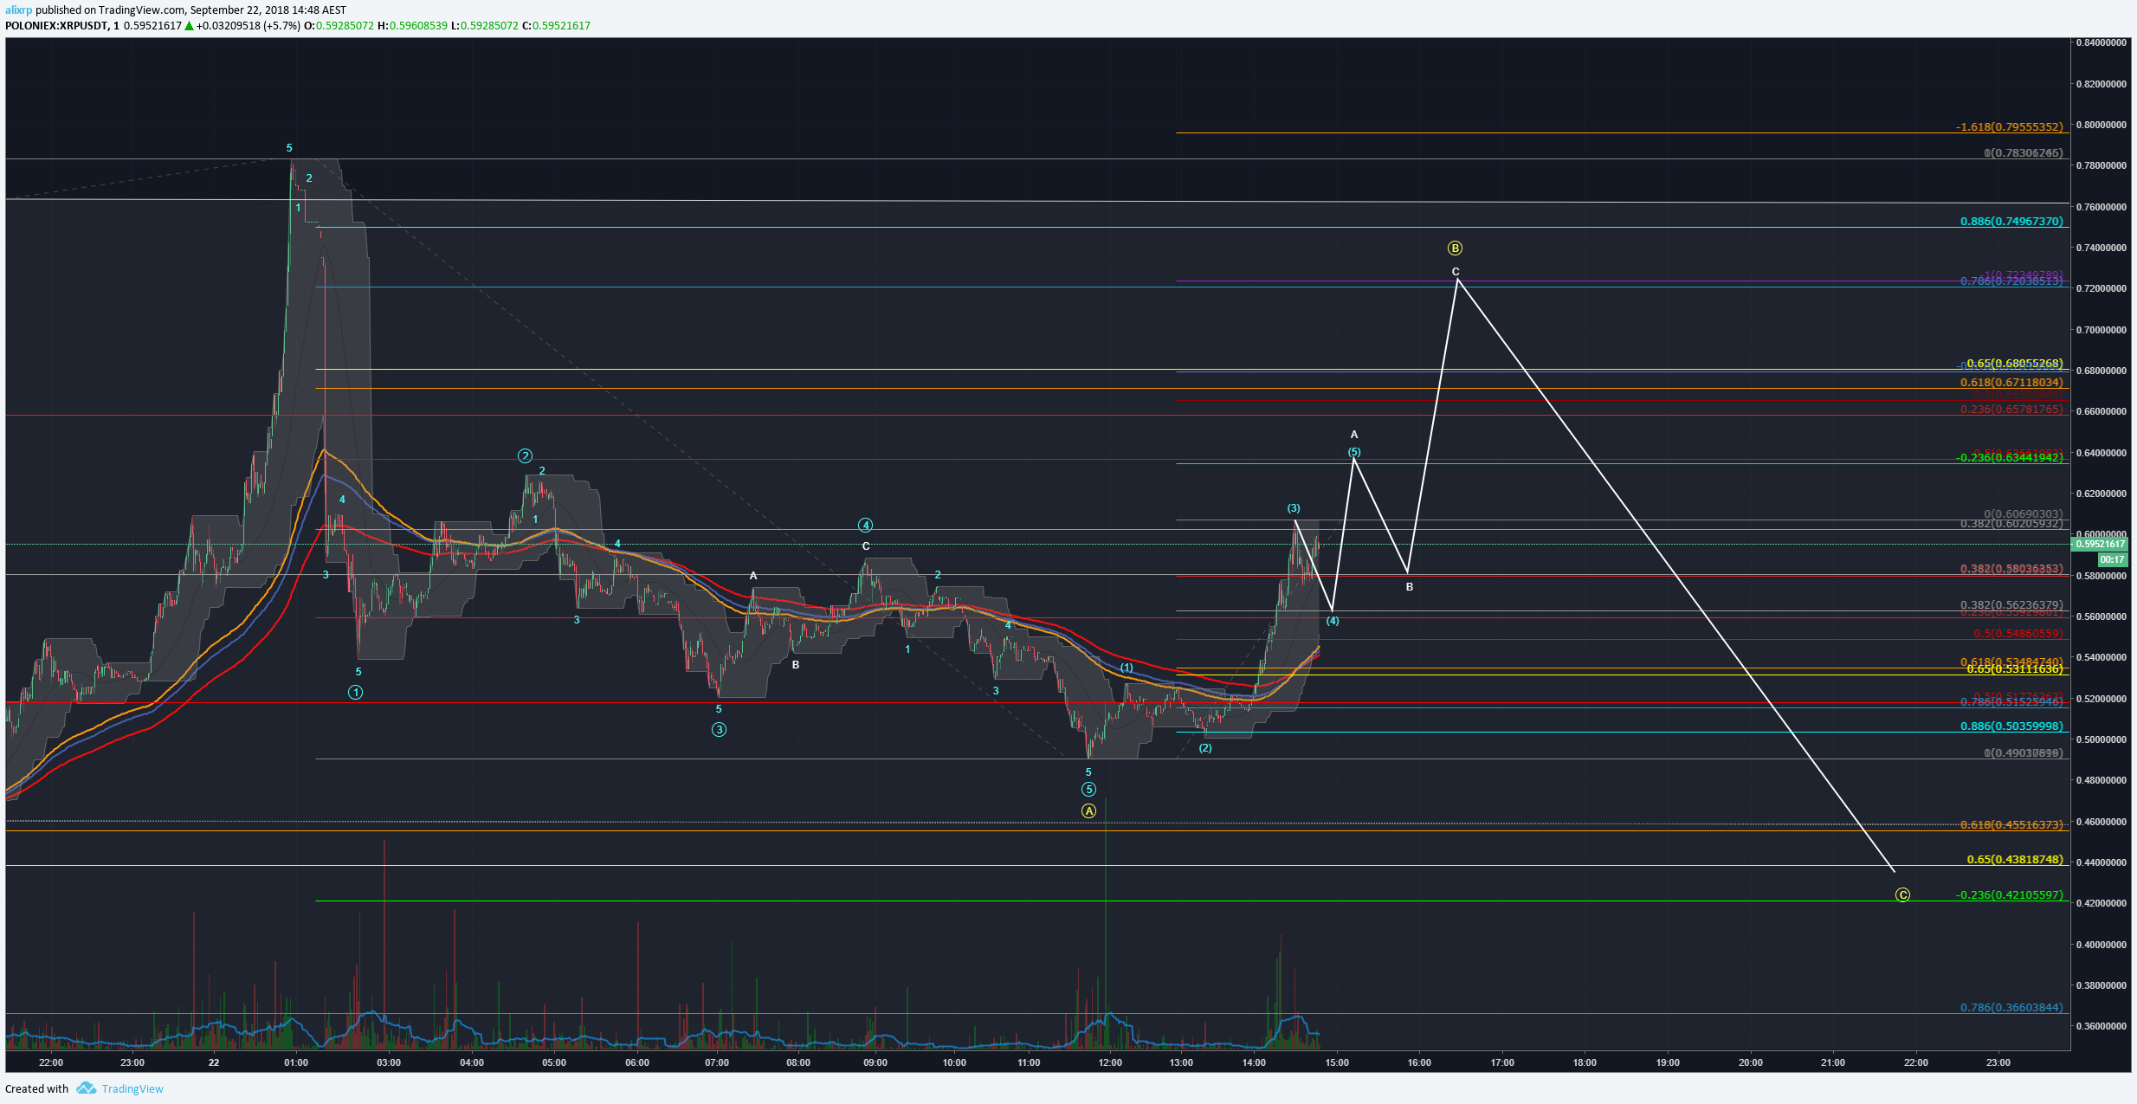Select the 0.618(0.67118034) orange Fibonacci label
Screen dimensions: 2137x1104
point(2011,383)
